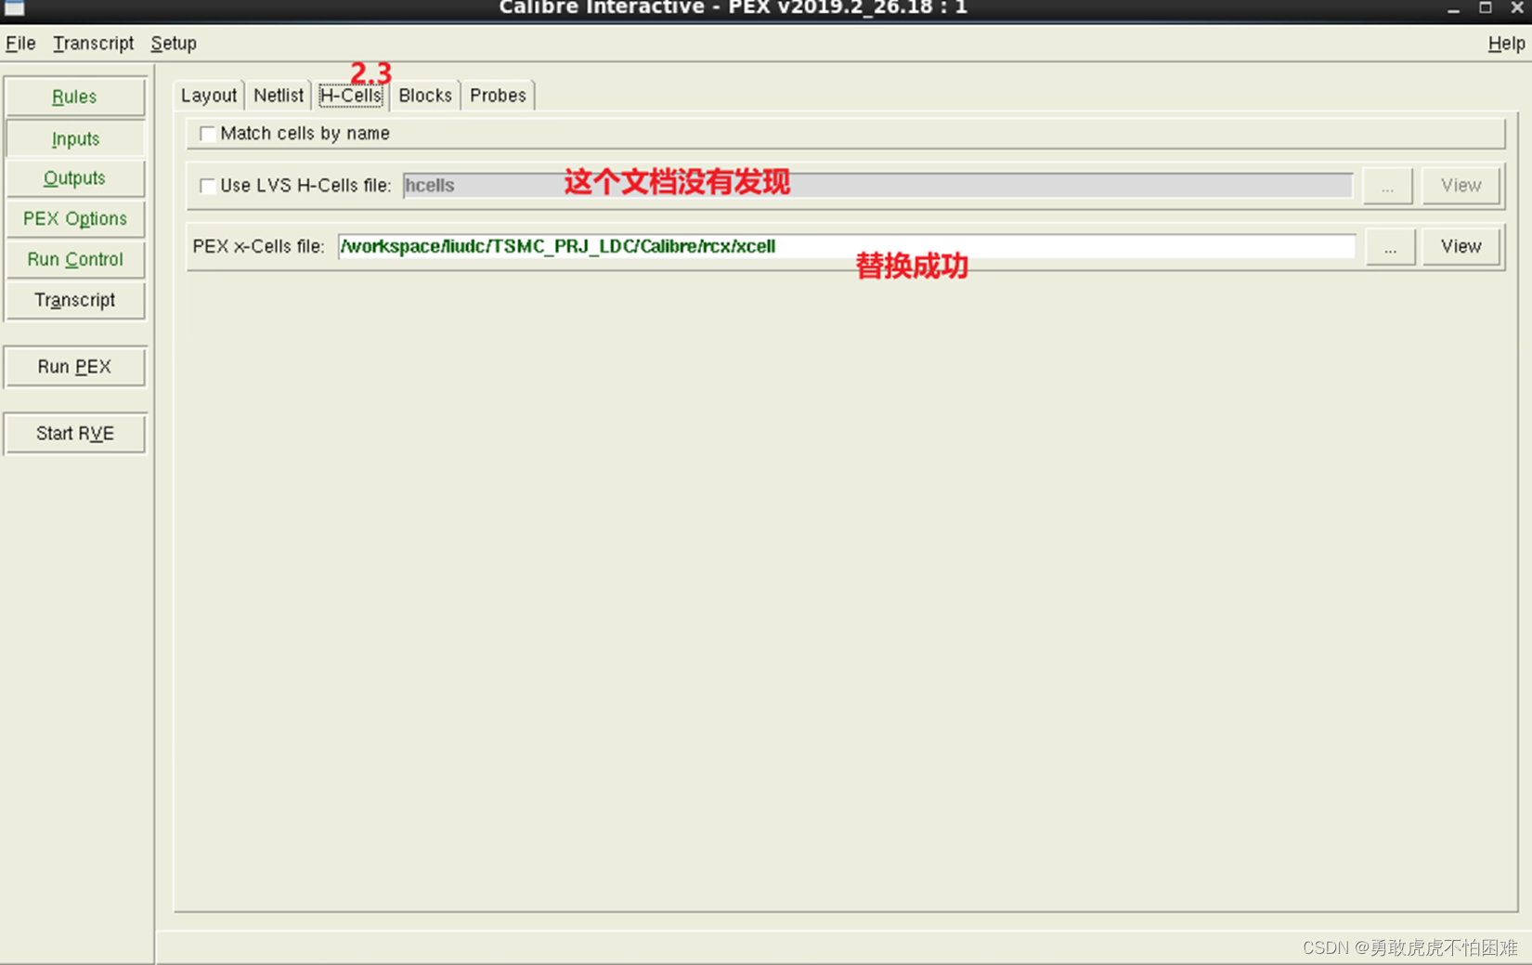1532x965 pixels.
Task: Browse for LVS H-Cells file
Action: [x=1387, y=186]
